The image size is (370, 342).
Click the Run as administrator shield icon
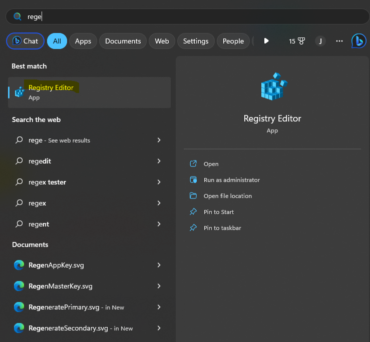193,179
